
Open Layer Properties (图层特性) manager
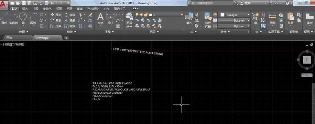pyautogui.click(x=129, y=20)
